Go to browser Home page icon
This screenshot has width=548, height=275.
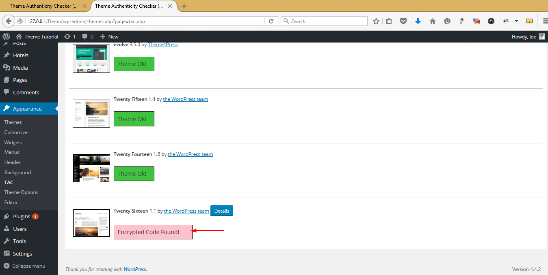point(433,21)
